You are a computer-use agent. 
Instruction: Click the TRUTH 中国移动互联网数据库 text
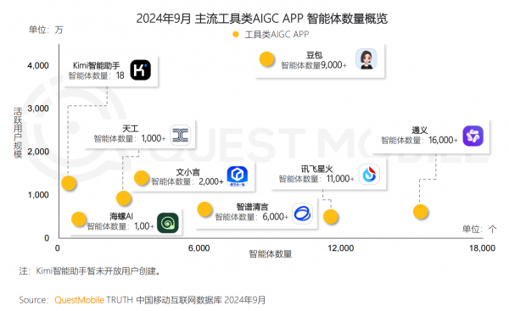164,300
